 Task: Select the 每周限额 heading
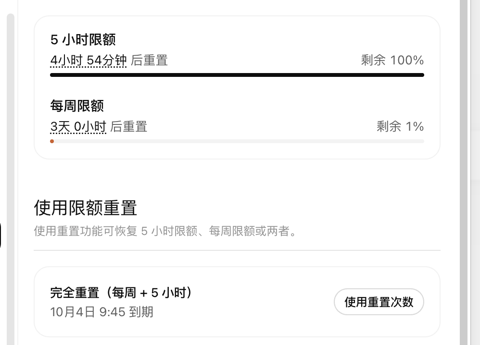[x=77, y=106]
